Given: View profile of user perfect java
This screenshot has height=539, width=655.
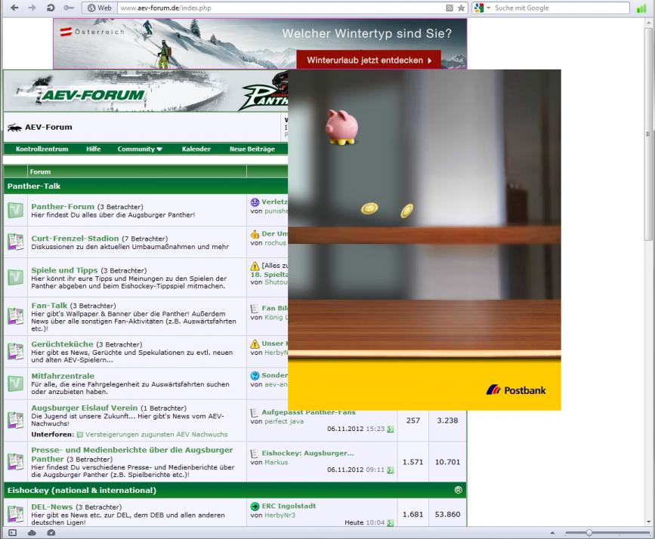Looking at the screenshot, I should [x=284, y=422].
